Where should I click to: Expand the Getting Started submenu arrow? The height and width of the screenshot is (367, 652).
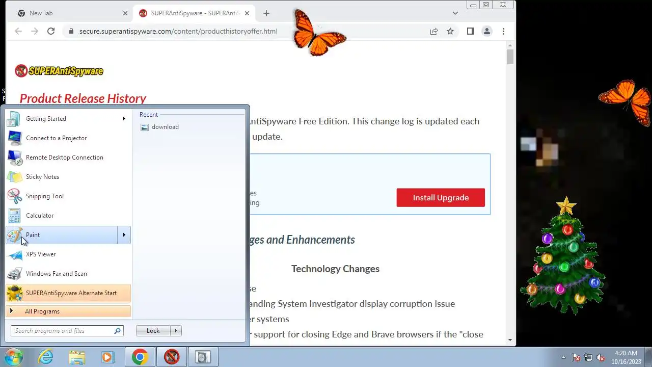[x=124, y=119]
